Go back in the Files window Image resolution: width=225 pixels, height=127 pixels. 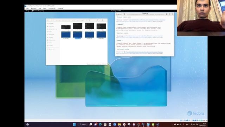pos(48,20)
